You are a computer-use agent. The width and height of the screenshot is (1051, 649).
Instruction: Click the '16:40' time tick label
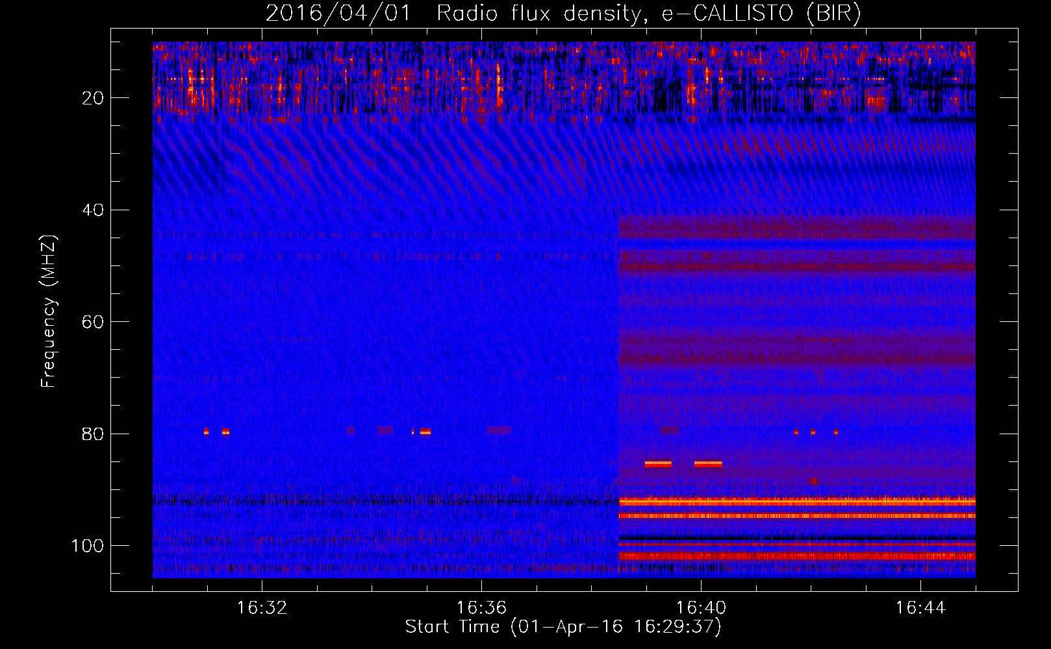click(701, 608)
